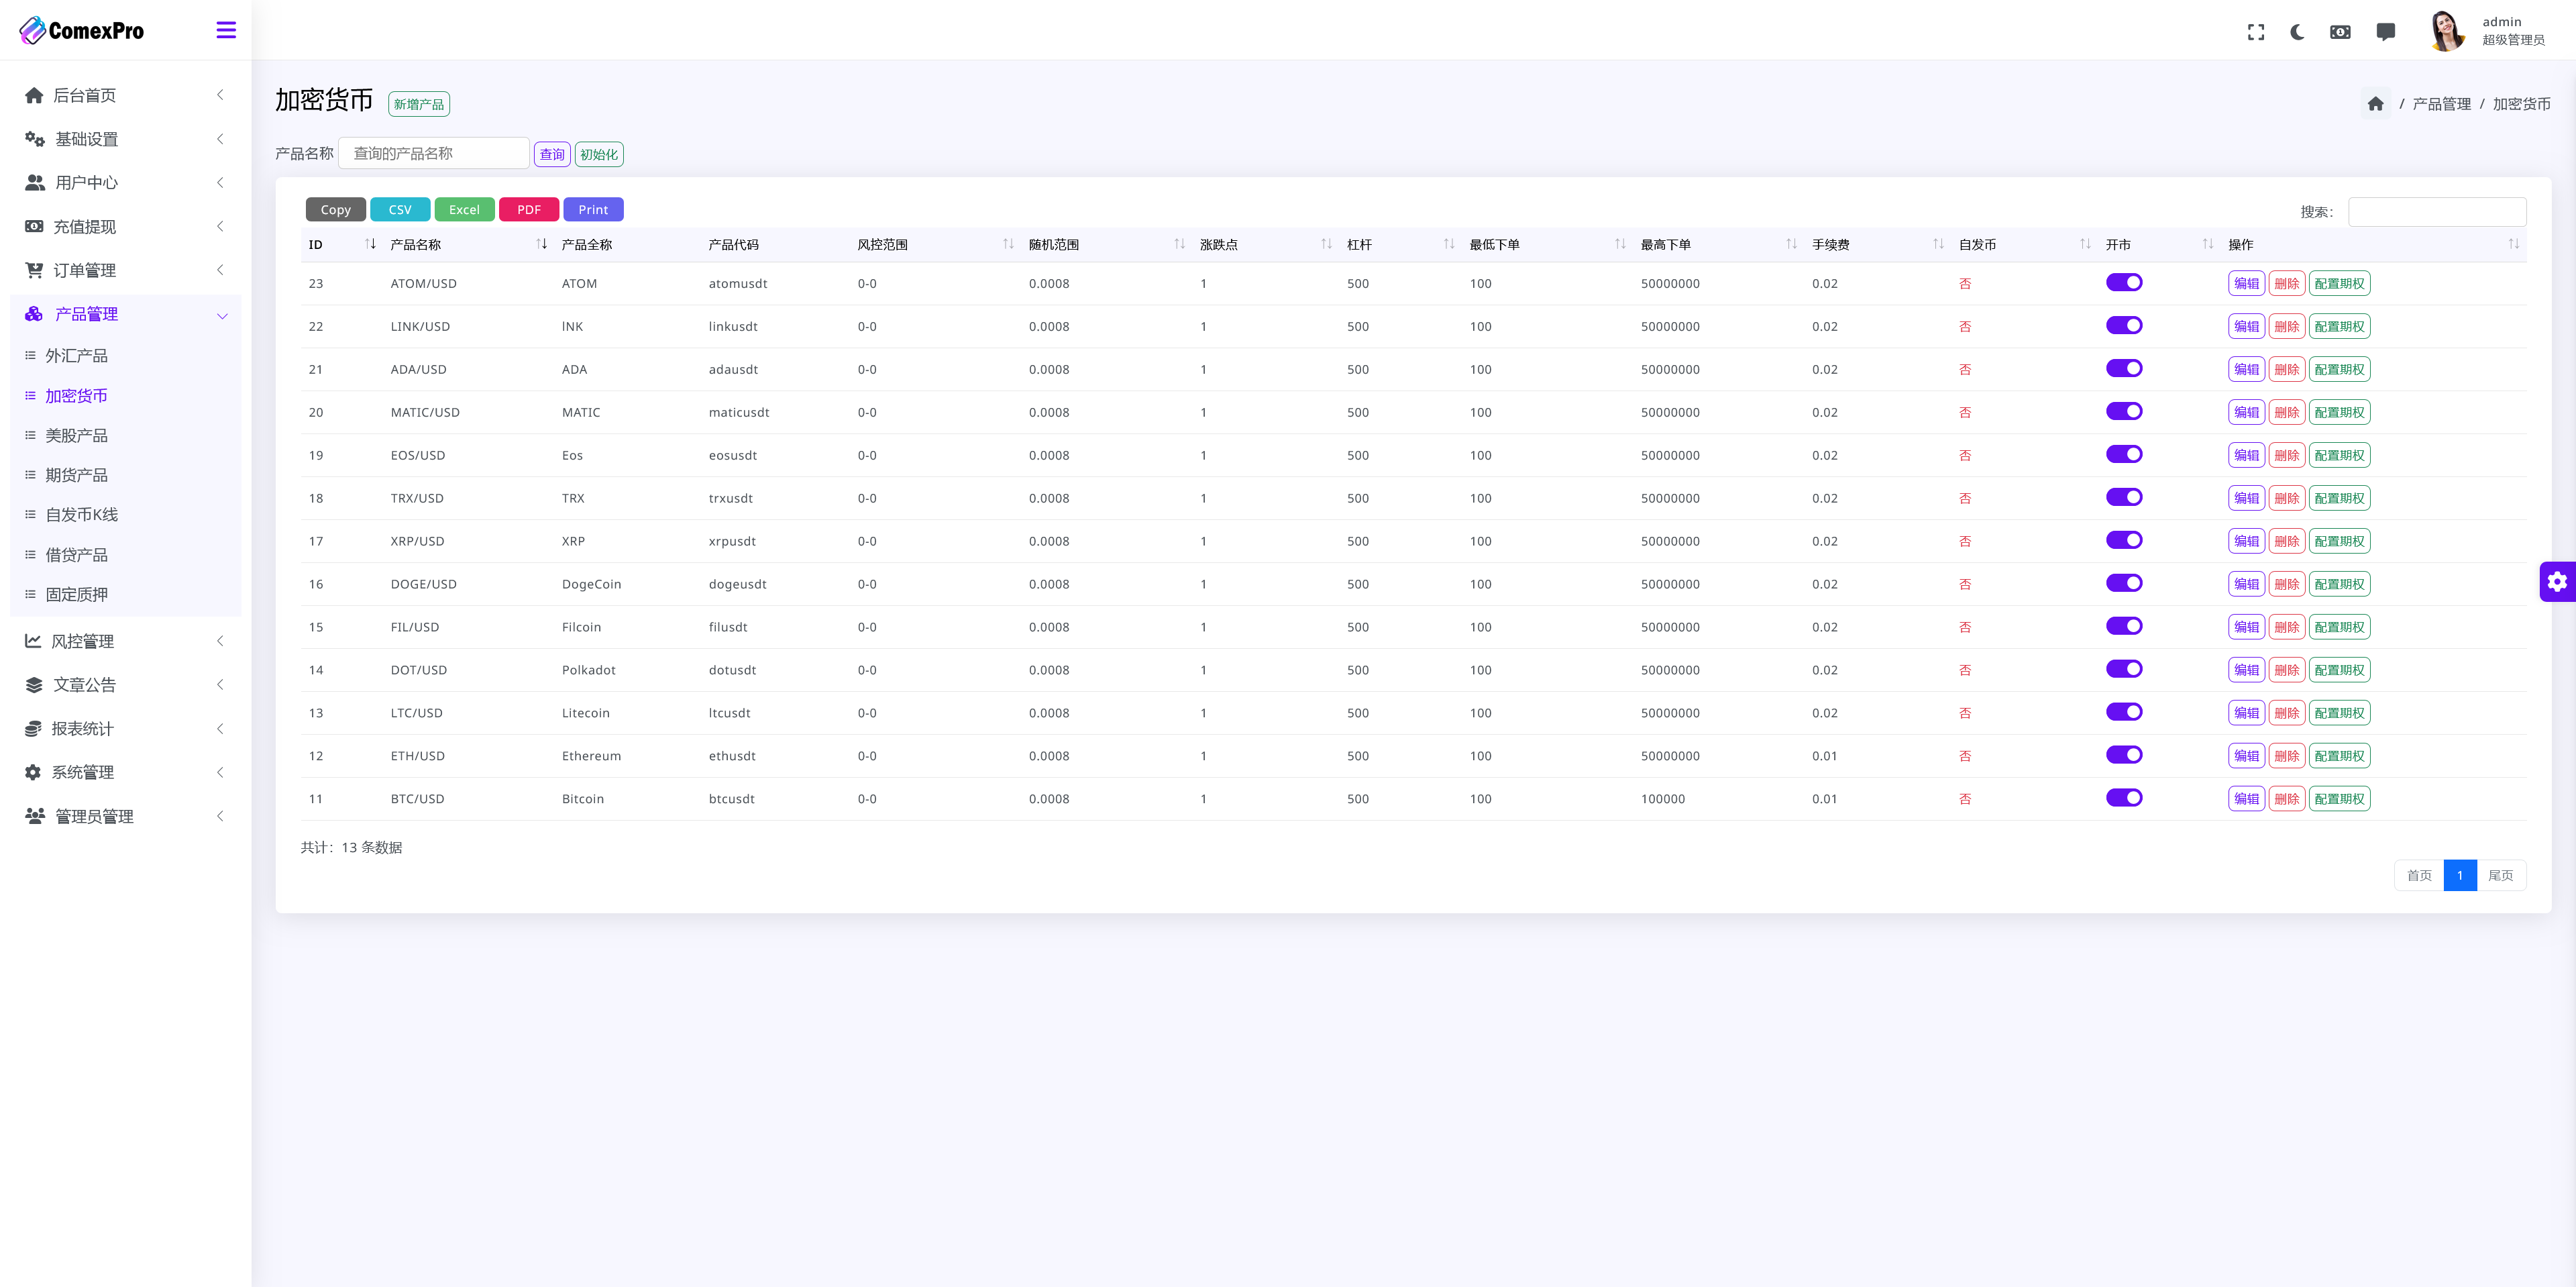Image resolution: width=2576 pixels, height=1287 pixels.
Task: Disable market-open switch for ATOM/USD row
Action: tap(2123, 283)
